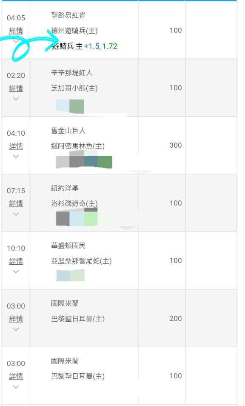The width and height of the screenshot is (245, 406).
Task: Select 聖路易紅雀 team name
Action: pyautogui.click(x=68, y=15)
